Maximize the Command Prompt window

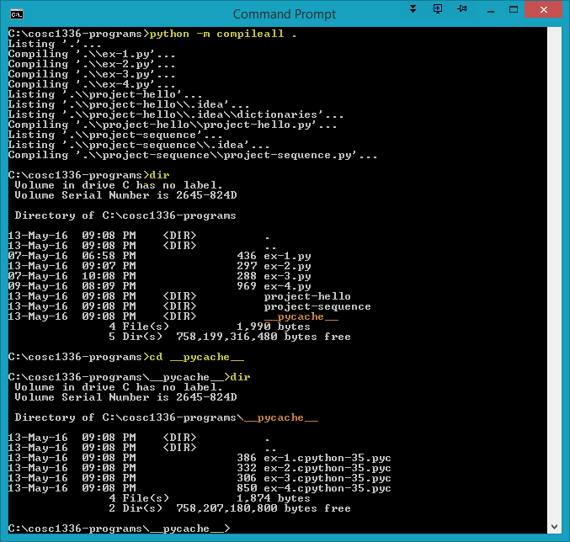[515, 10]
